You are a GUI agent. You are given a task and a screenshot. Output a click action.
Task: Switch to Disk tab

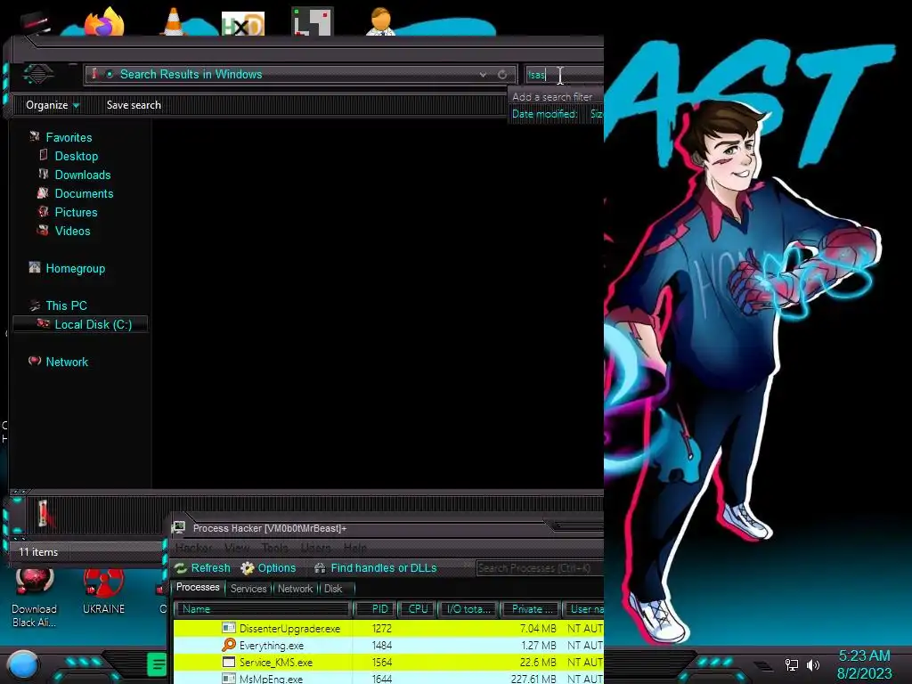[x=333, y=589]
